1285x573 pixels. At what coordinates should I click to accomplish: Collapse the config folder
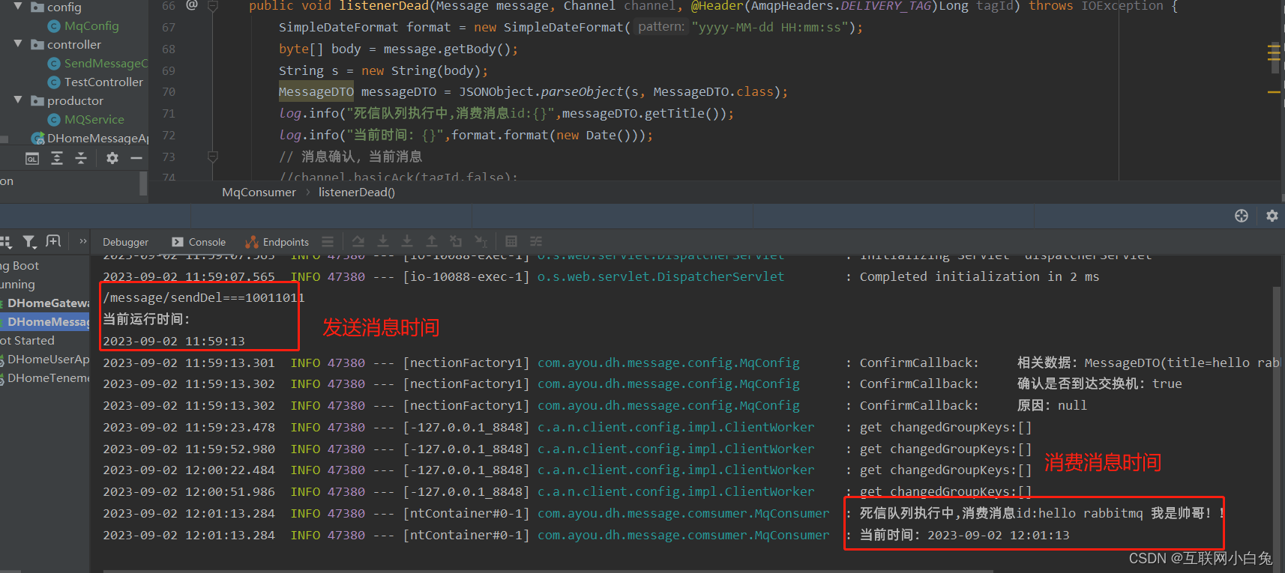click(18, 7)
